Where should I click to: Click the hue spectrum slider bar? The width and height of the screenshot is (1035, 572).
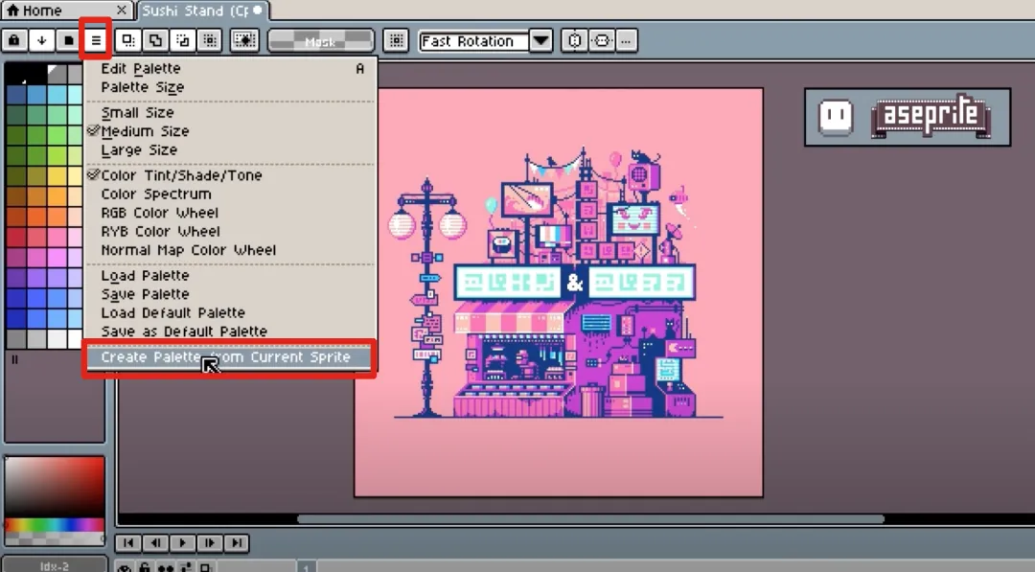[x=54, y=524]
